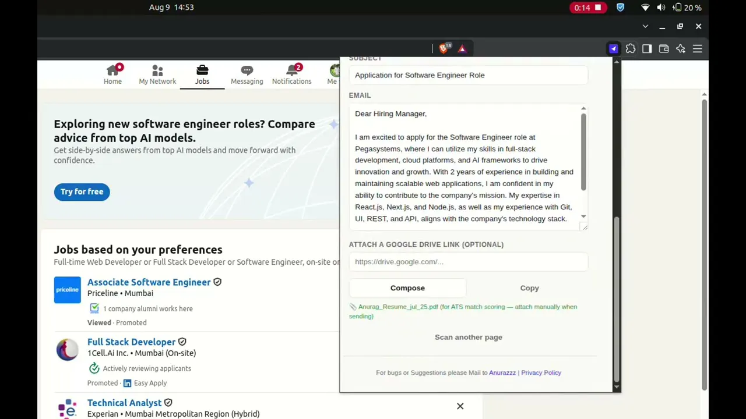The image size is (746, 419).
Task: Click the blue shield tray icon
Action: click(621, 8)
